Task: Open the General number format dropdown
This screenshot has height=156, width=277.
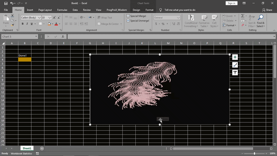Action: pyautogui.click(x=178, y=18)
